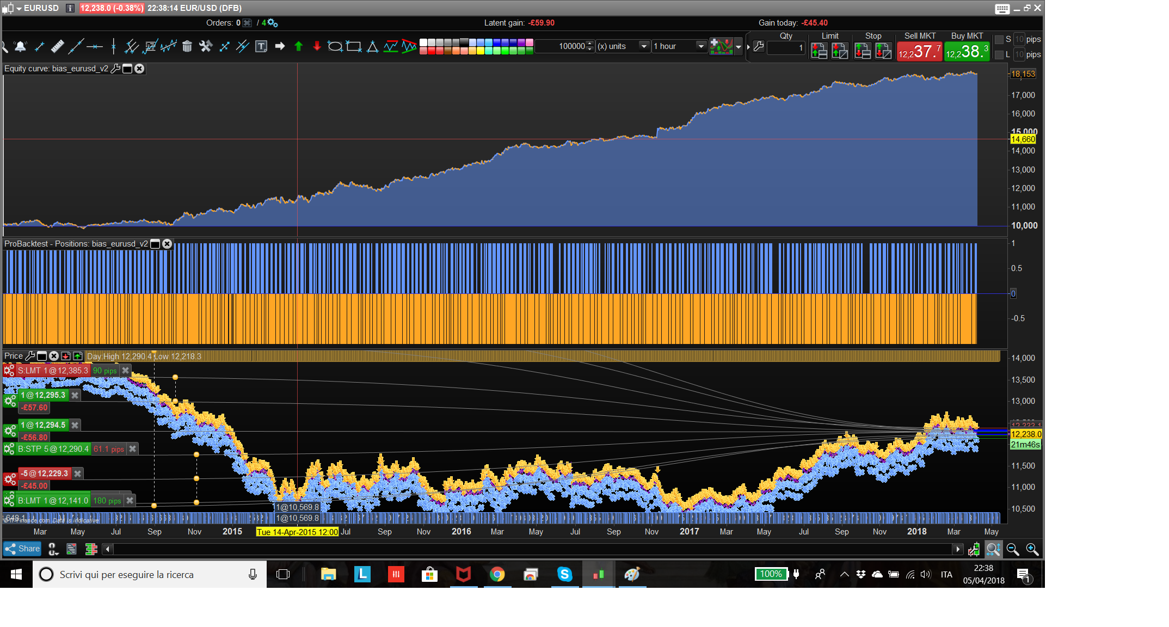
Task: Select the ruler measuring tool
Action: coord(57,46)
